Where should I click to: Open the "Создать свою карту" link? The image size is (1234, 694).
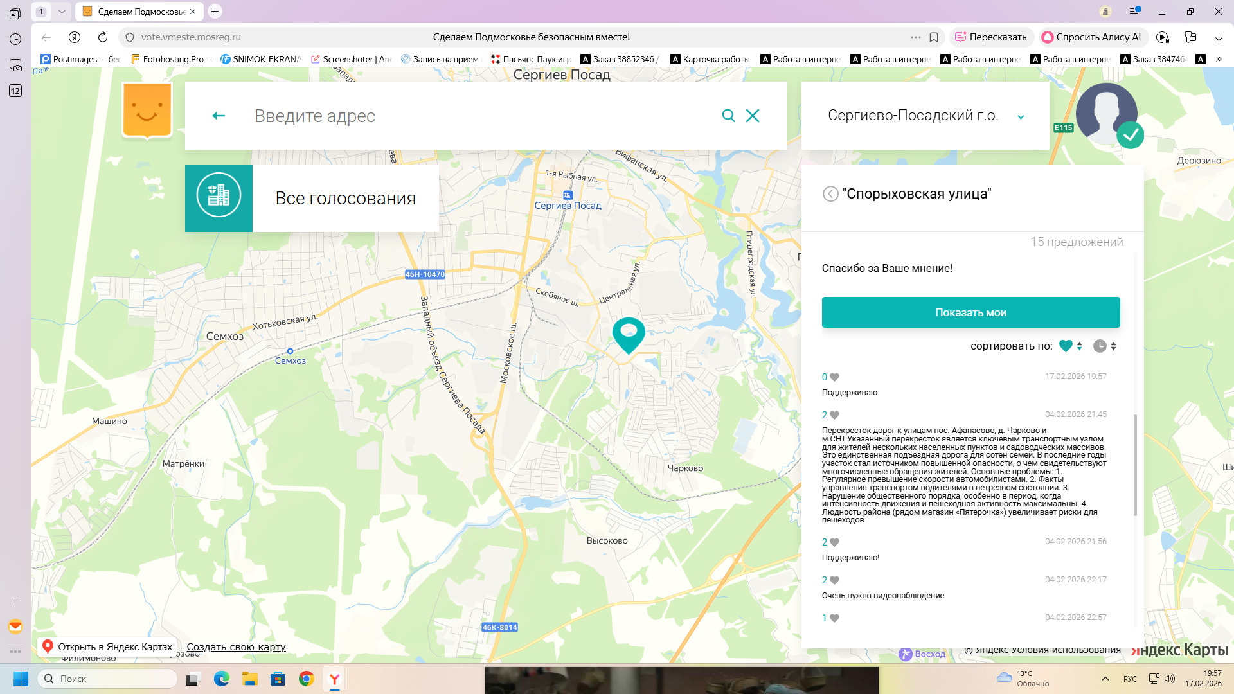[236, 647]
